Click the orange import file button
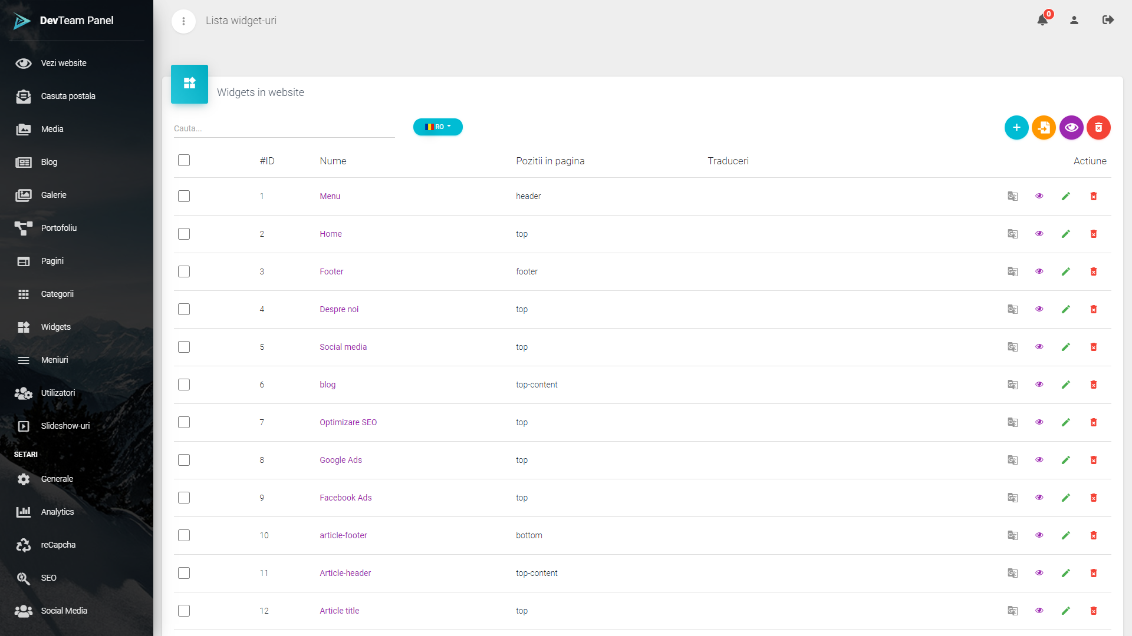The width and height of the screenshot is (1132, 636). tap(1044, 127)
